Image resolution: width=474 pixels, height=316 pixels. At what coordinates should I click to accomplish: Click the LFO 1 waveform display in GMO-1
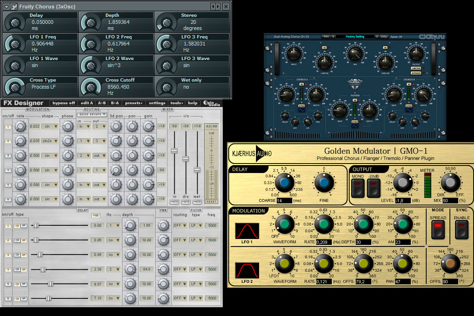coord(247,231)
